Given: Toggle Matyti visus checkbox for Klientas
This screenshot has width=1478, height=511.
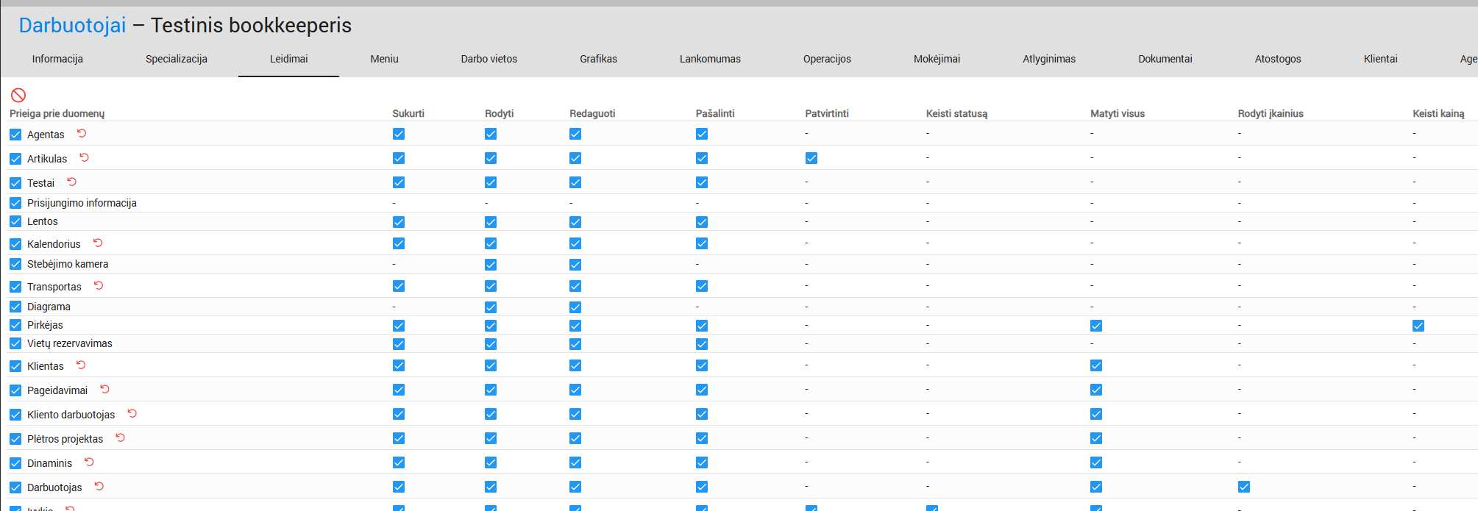Looking at the screenshot, I should pyautogui.click(x=1095, y=365).
